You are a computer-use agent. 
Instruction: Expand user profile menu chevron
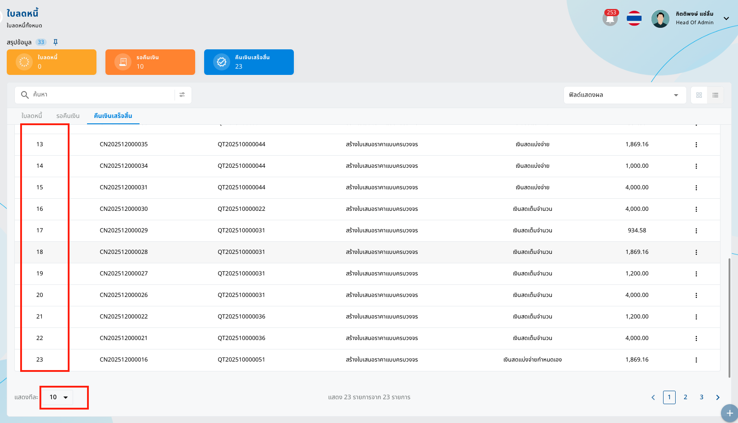click(726, 18)
